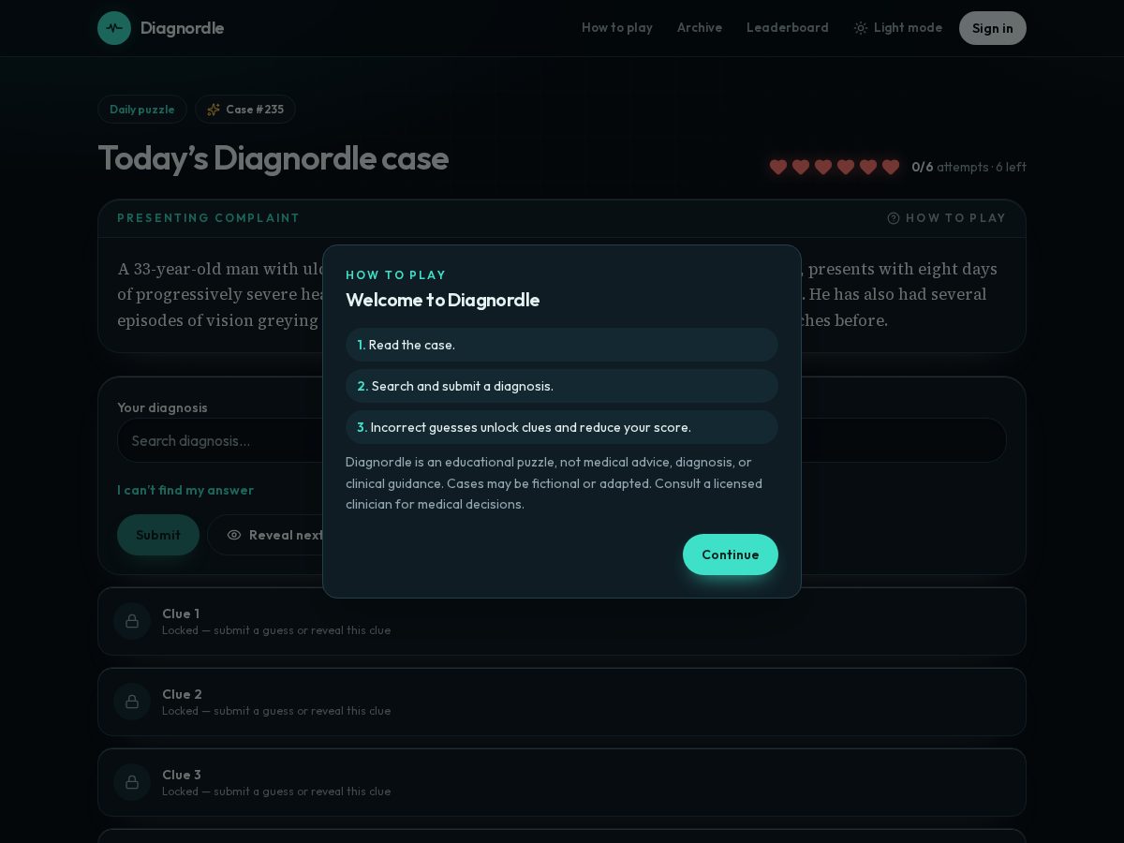
Task: Expand the locked Clue 2 row
Action: pyautogui.click(x=562, y=702)
